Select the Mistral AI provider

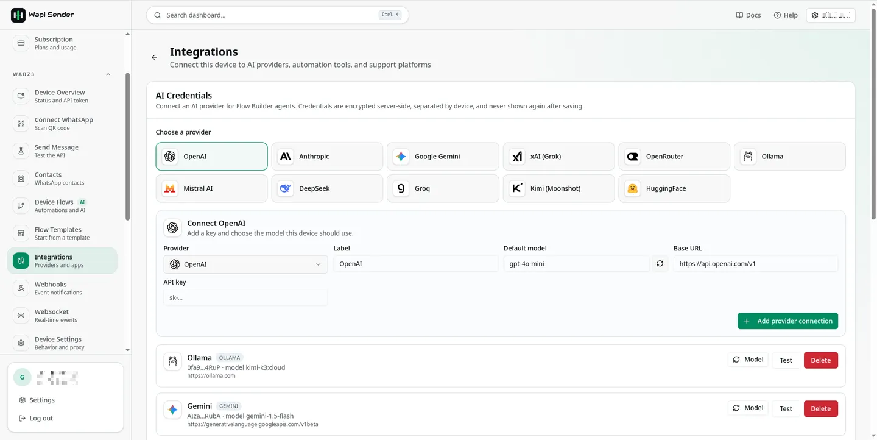point(211,189)
